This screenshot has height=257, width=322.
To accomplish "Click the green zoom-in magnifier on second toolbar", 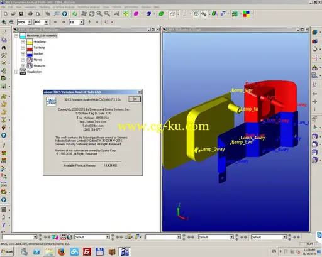I will pos(4,22).
